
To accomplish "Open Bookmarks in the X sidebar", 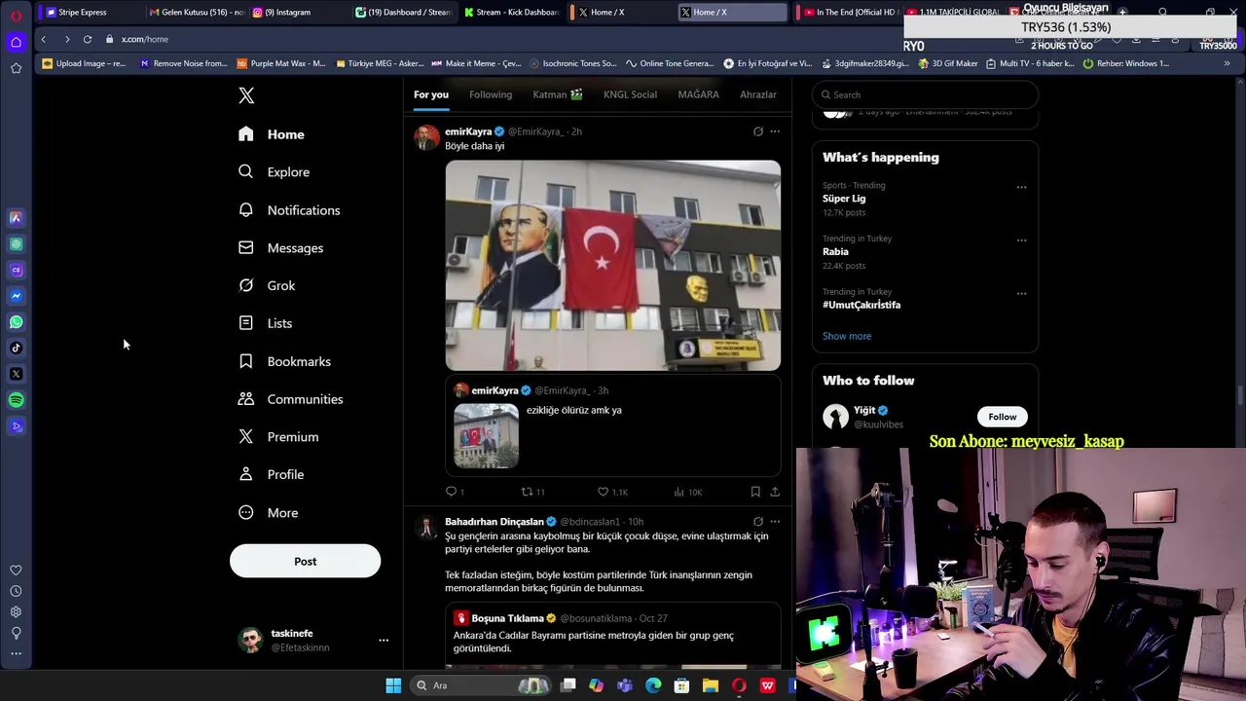I will tap(284, 361).
